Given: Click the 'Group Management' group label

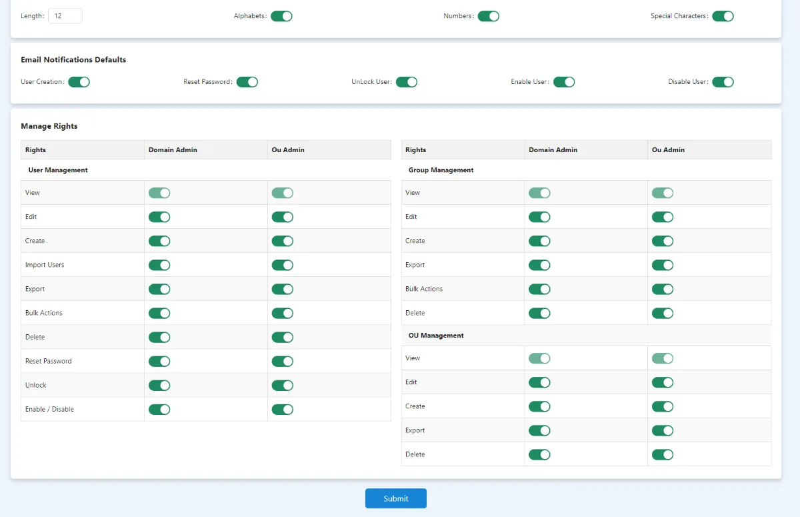Looking at the screenshot, I should tap(441, 170).
